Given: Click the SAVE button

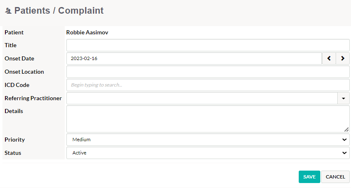Looking at the screenshot, I should [x=310, y=177].
